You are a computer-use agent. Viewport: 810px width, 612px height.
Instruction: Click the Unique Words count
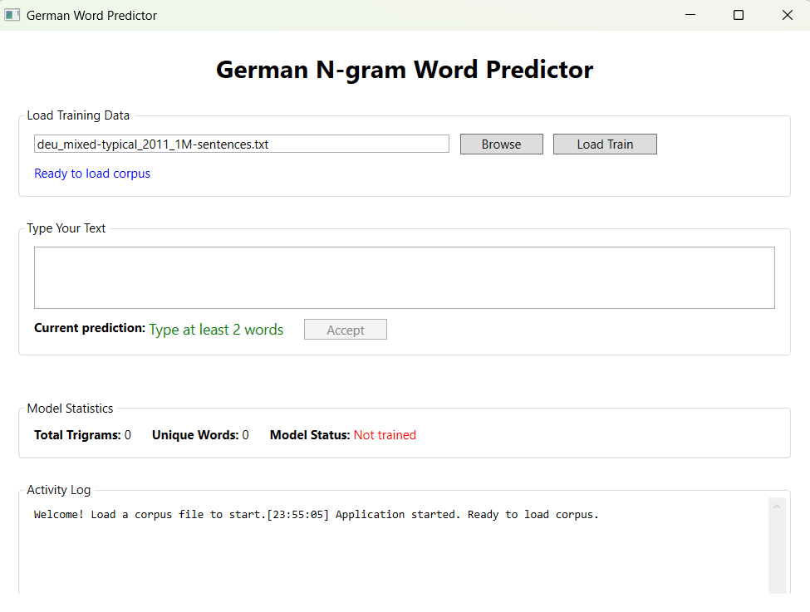[x=245, y=435]
